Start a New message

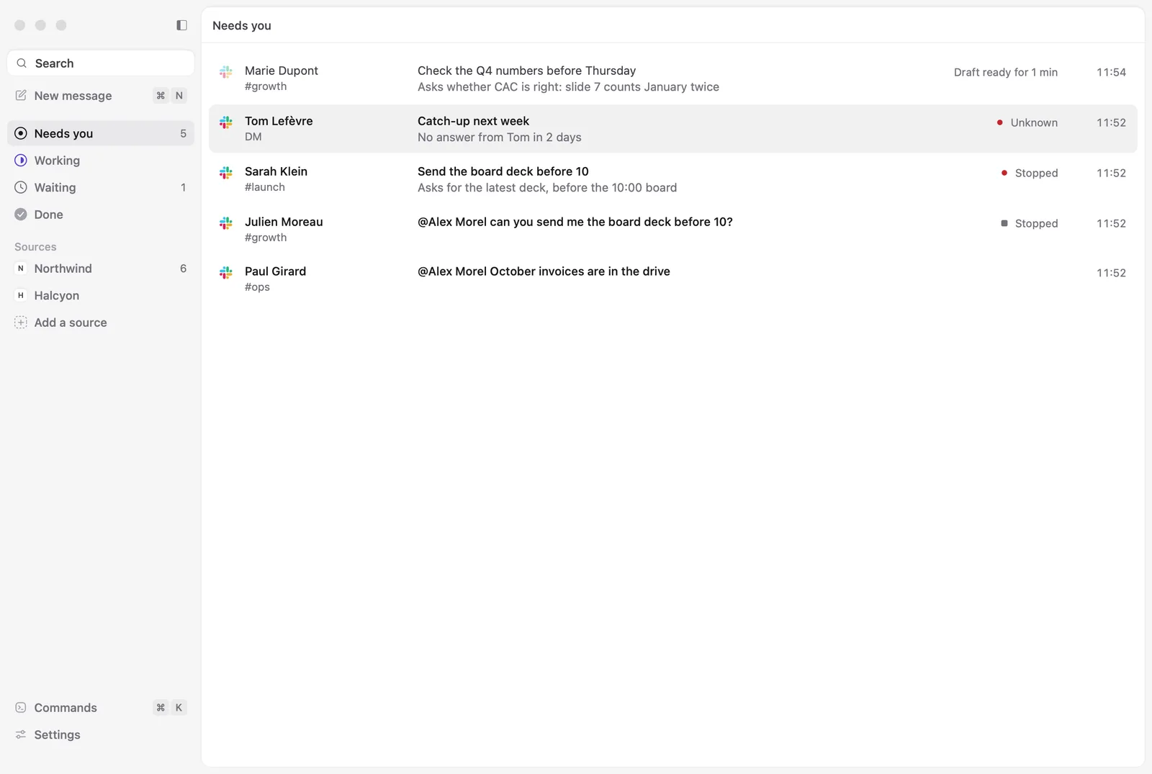(x=101, y=96)
